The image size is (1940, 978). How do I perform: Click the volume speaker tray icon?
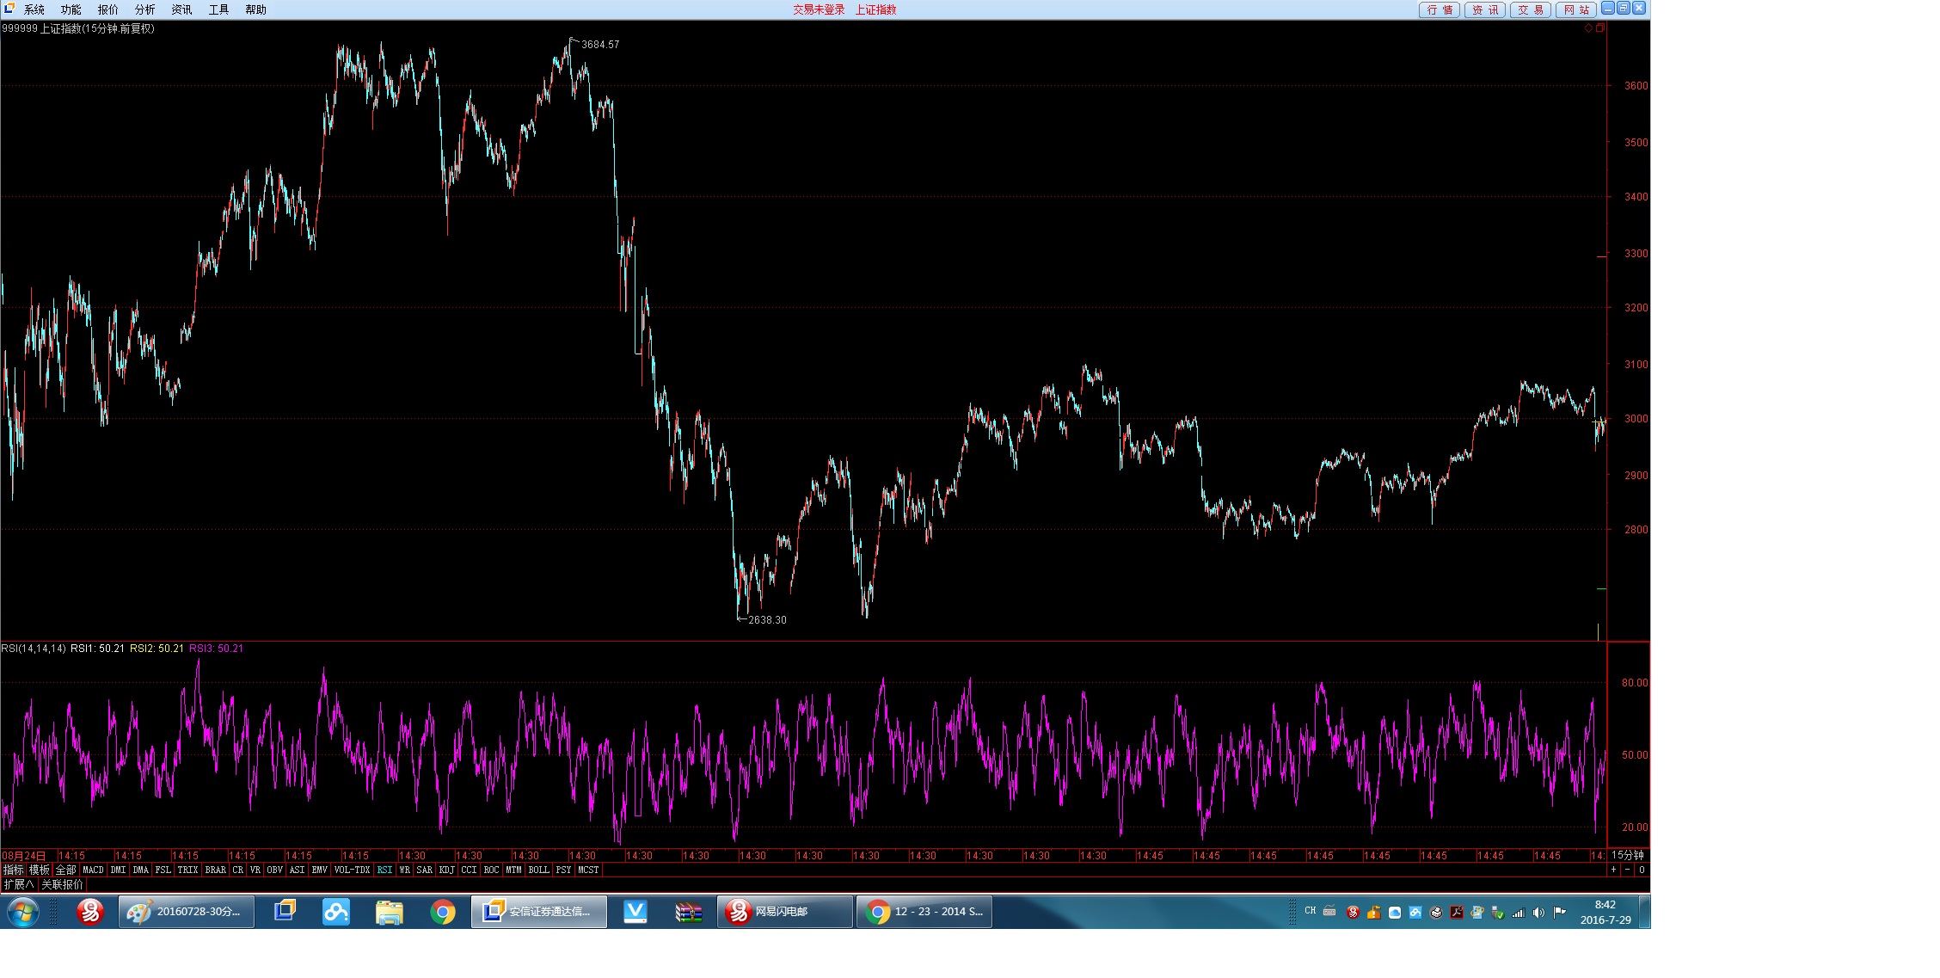[1539, 913]
